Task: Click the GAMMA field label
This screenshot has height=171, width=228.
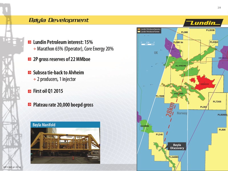Action: [x=144, y=126]
